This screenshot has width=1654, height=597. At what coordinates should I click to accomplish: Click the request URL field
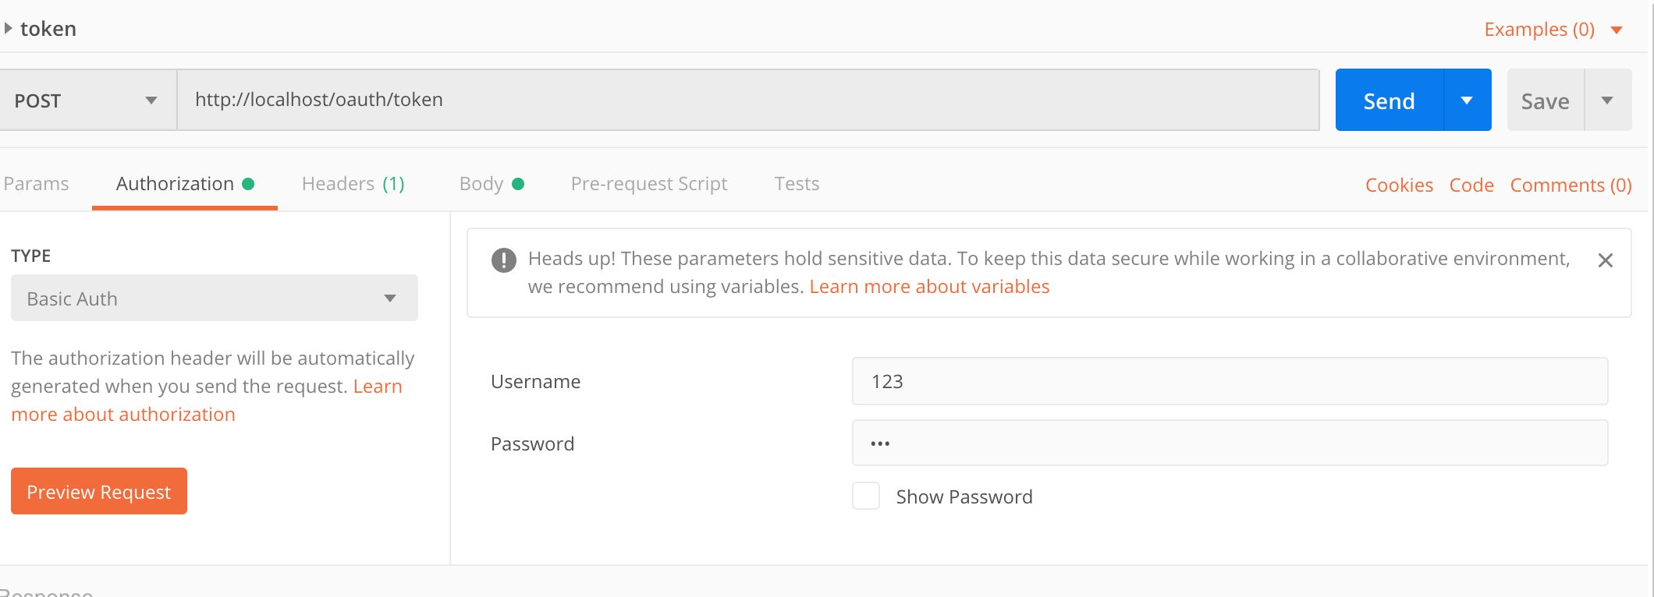coord(747,100)
